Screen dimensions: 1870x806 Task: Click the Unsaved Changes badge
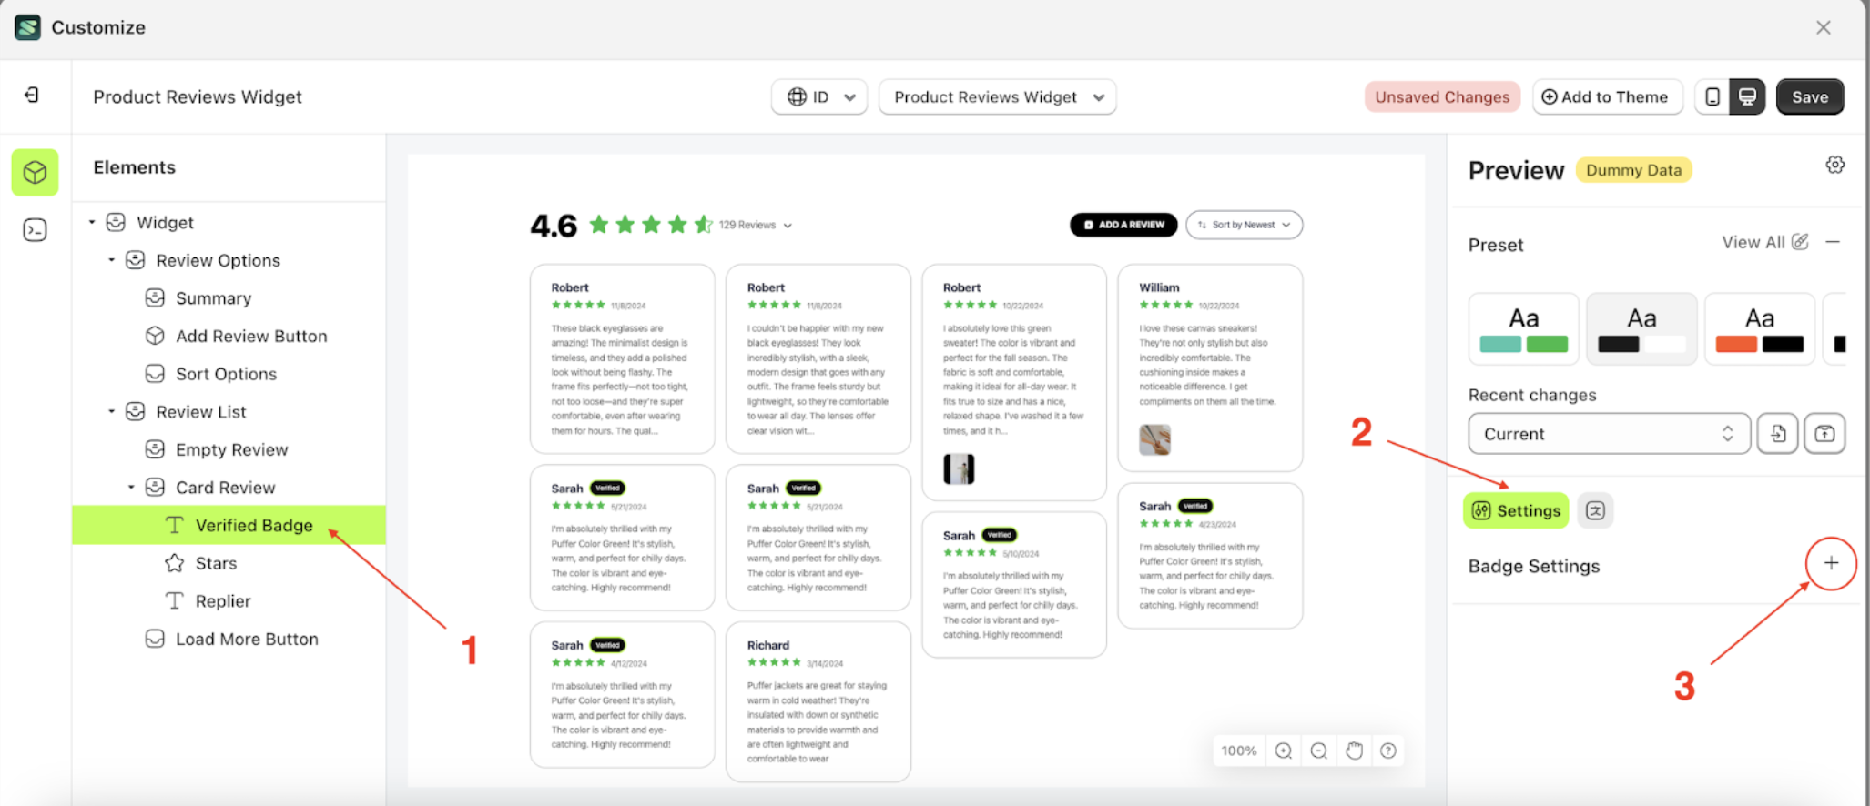[1442, 96]
